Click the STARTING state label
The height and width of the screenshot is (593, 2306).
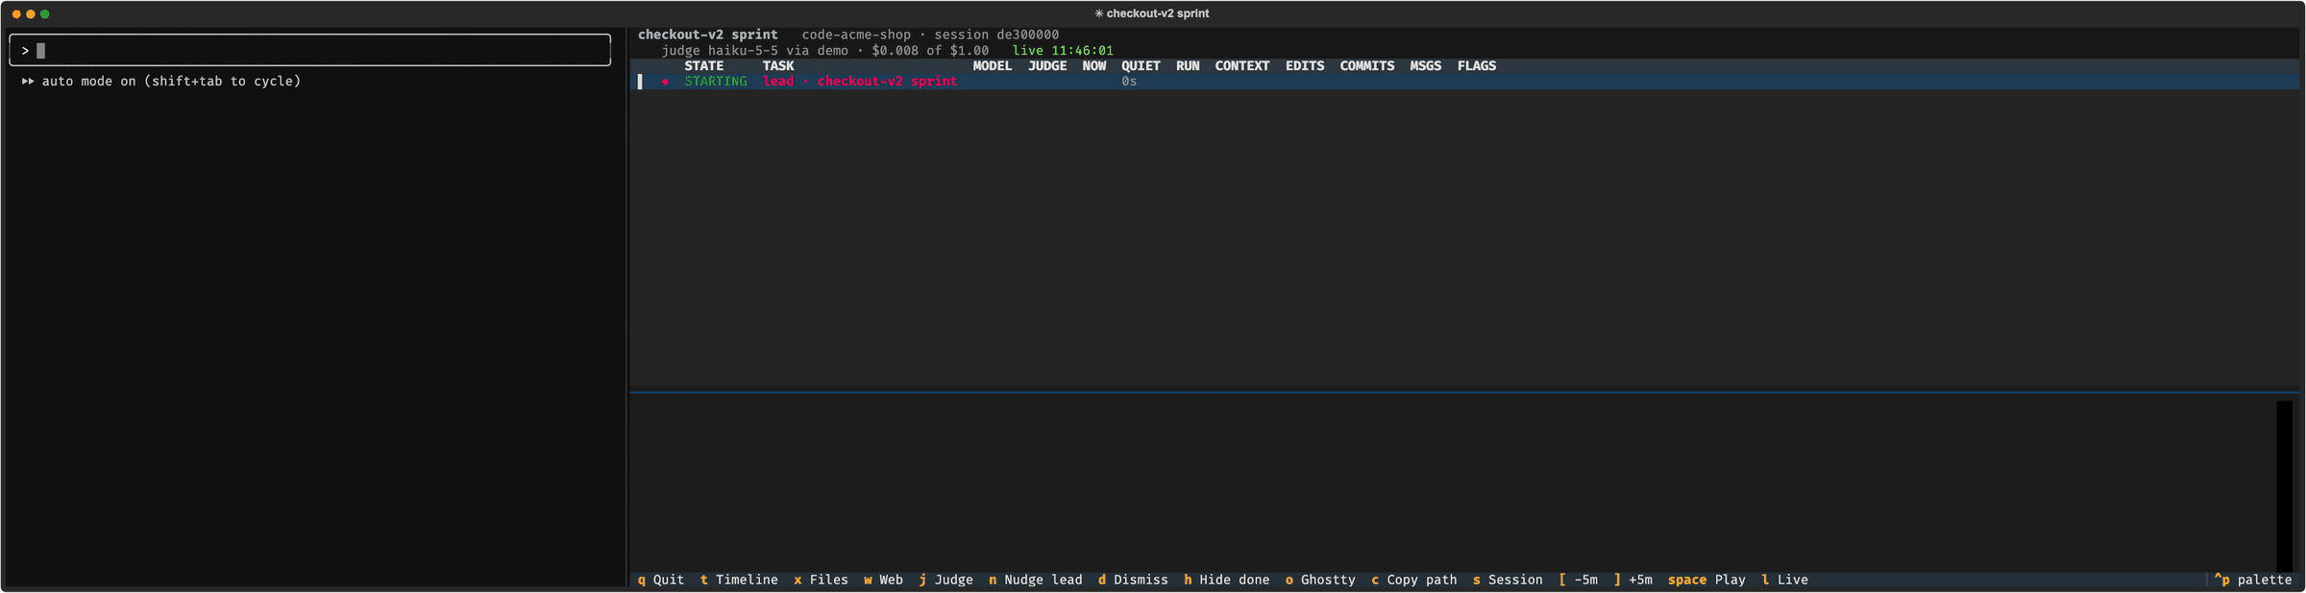pos(715,82)
